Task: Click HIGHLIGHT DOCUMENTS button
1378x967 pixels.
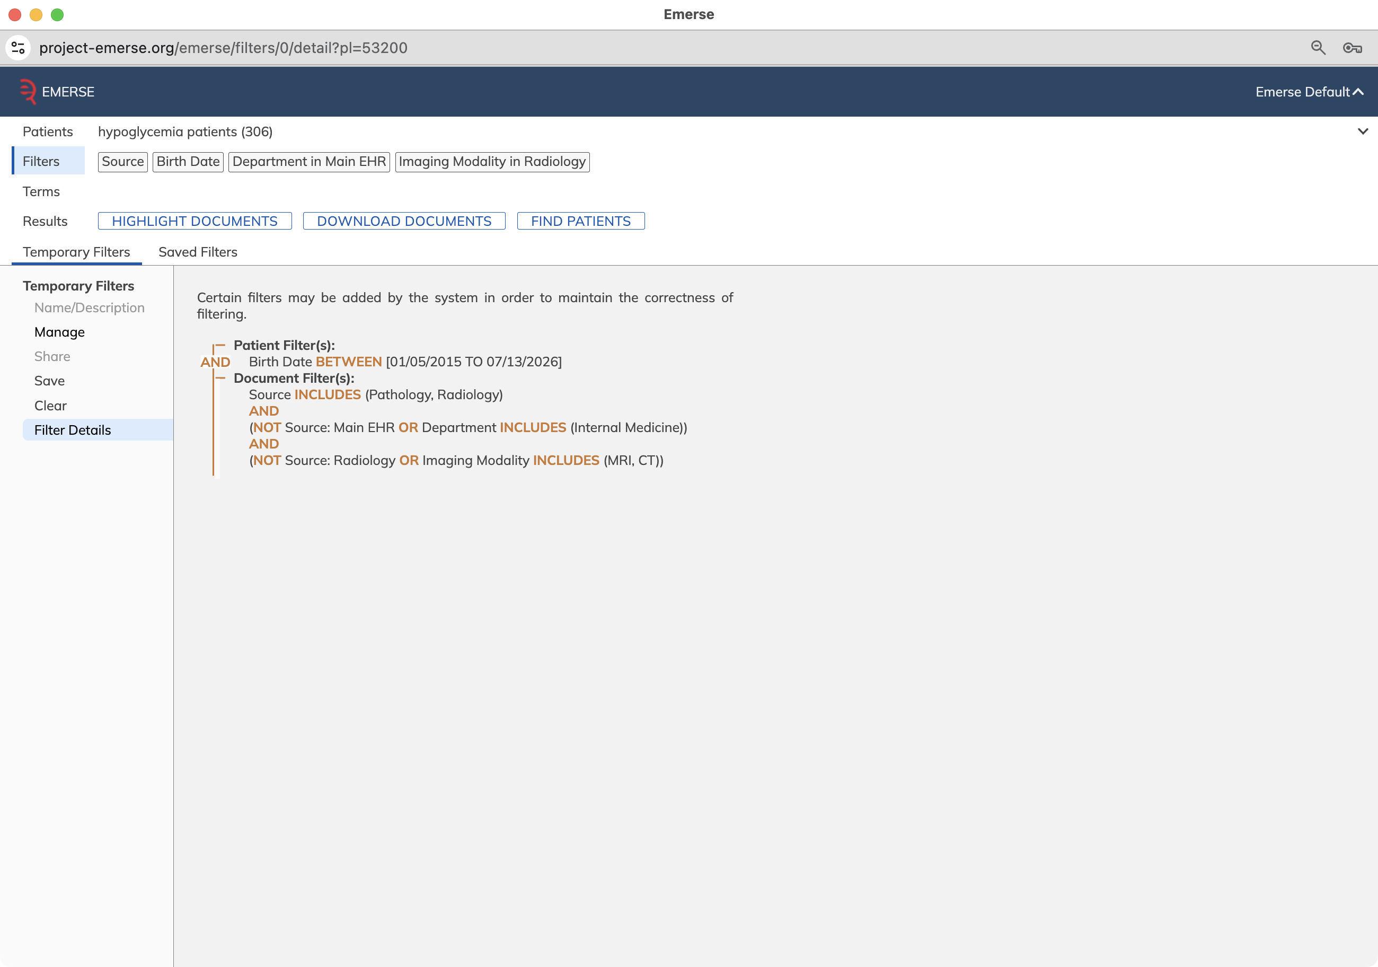Action: (195, 221)
